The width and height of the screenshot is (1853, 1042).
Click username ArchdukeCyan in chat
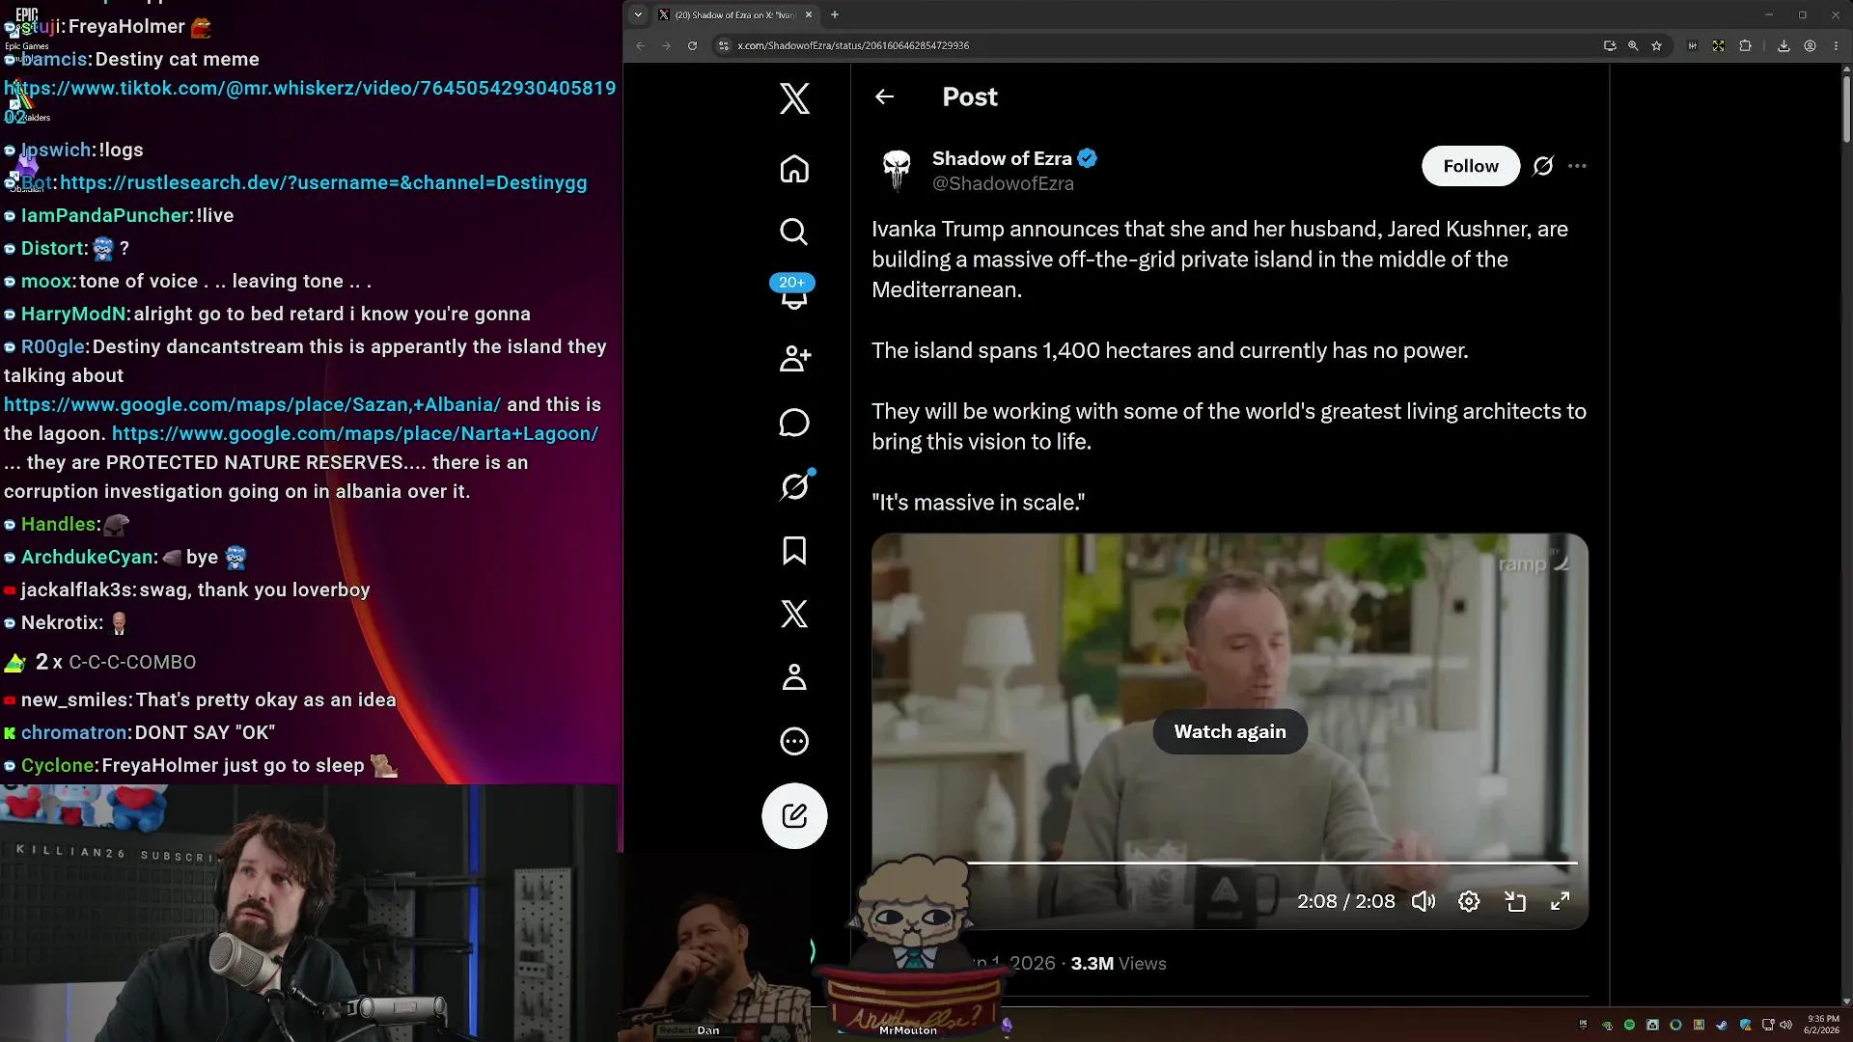pyautogui.click(x=88, y=557)
